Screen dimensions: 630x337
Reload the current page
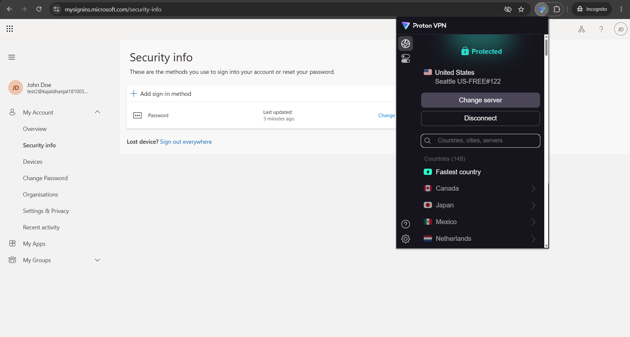[x=39, y=9]
